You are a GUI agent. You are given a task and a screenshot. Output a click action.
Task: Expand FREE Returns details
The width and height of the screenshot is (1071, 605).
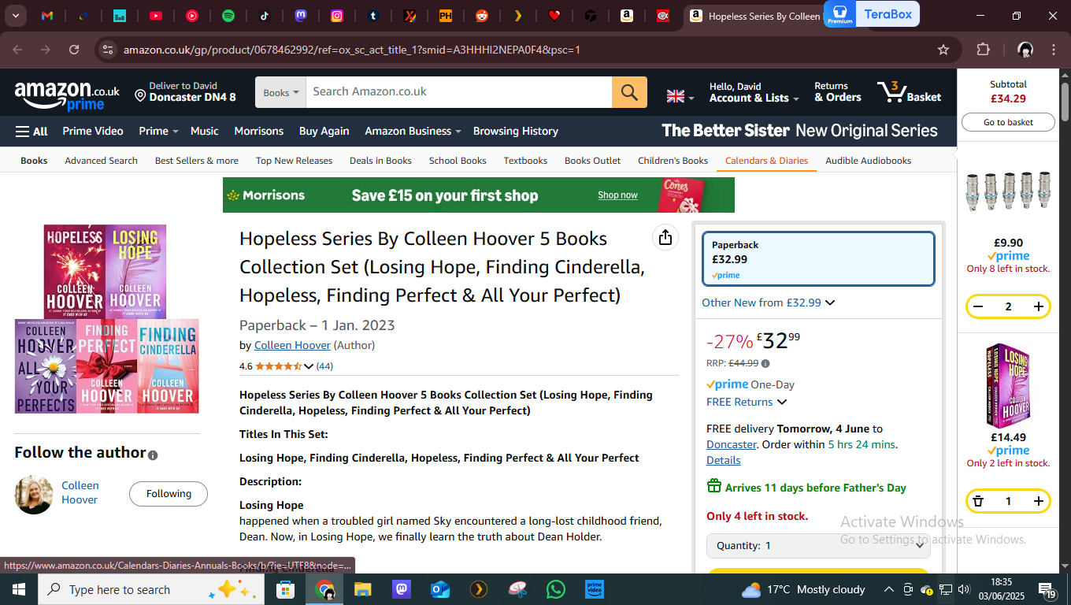coord(747,402)
